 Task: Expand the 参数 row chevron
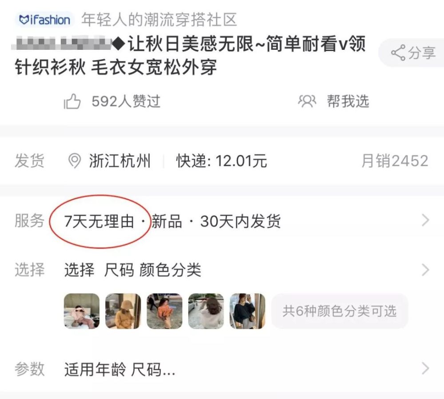[x=425, y=368]
